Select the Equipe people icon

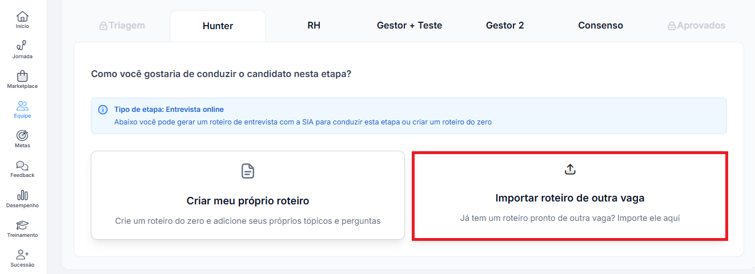pos(22,106)
